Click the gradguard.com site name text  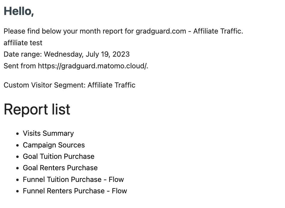(161, 31)
